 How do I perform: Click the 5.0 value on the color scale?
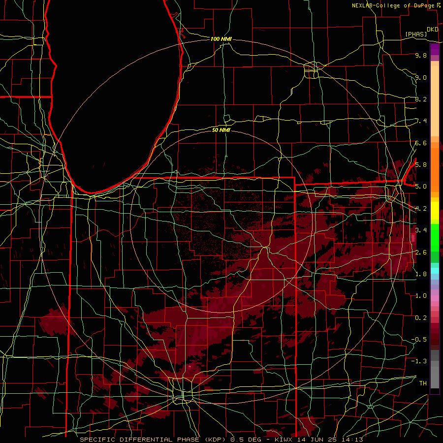[421, 186]
